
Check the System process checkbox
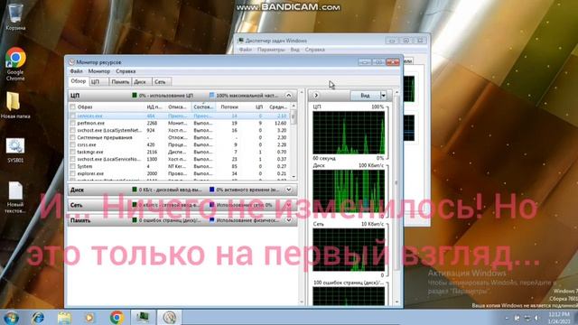72,166
